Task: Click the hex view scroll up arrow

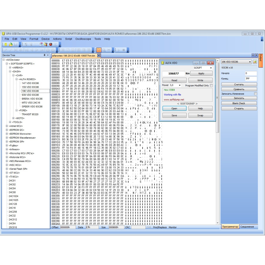Action: tap(217, 61)
